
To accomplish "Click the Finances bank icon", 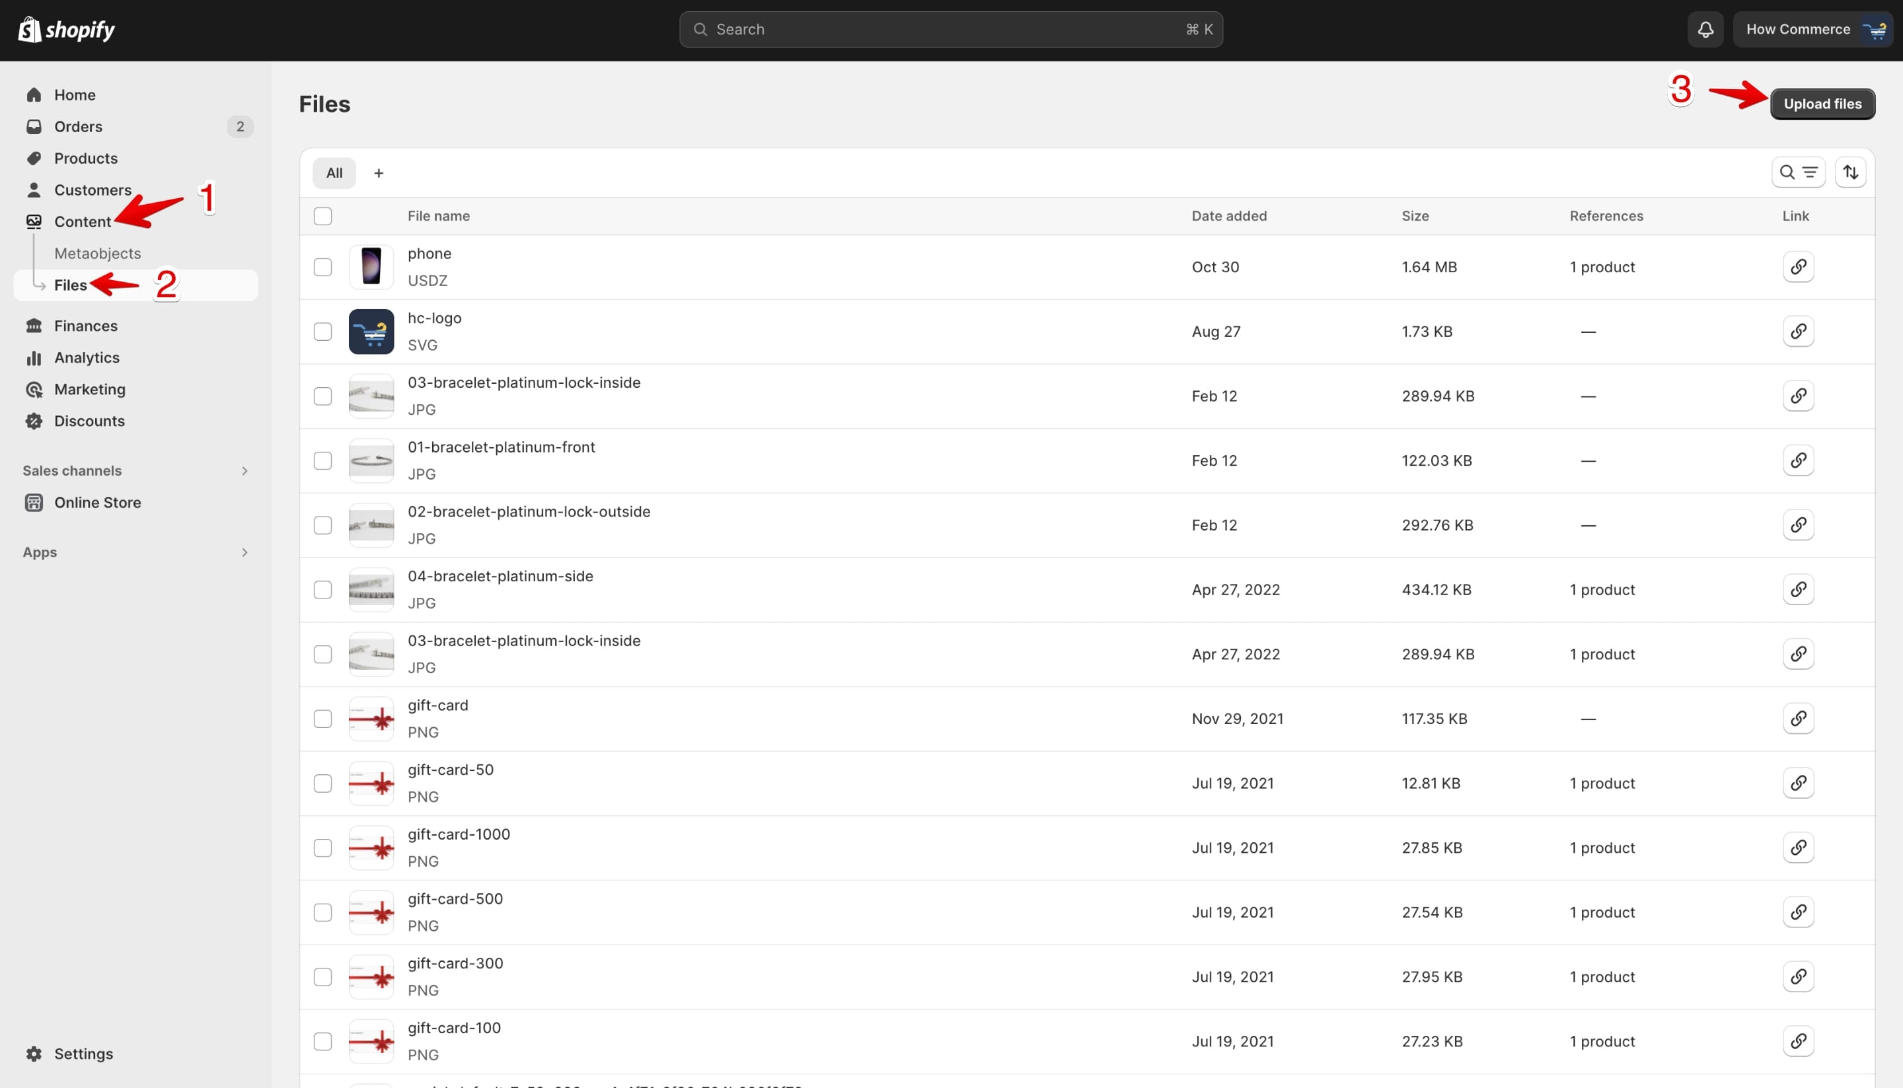I will 34,326.
